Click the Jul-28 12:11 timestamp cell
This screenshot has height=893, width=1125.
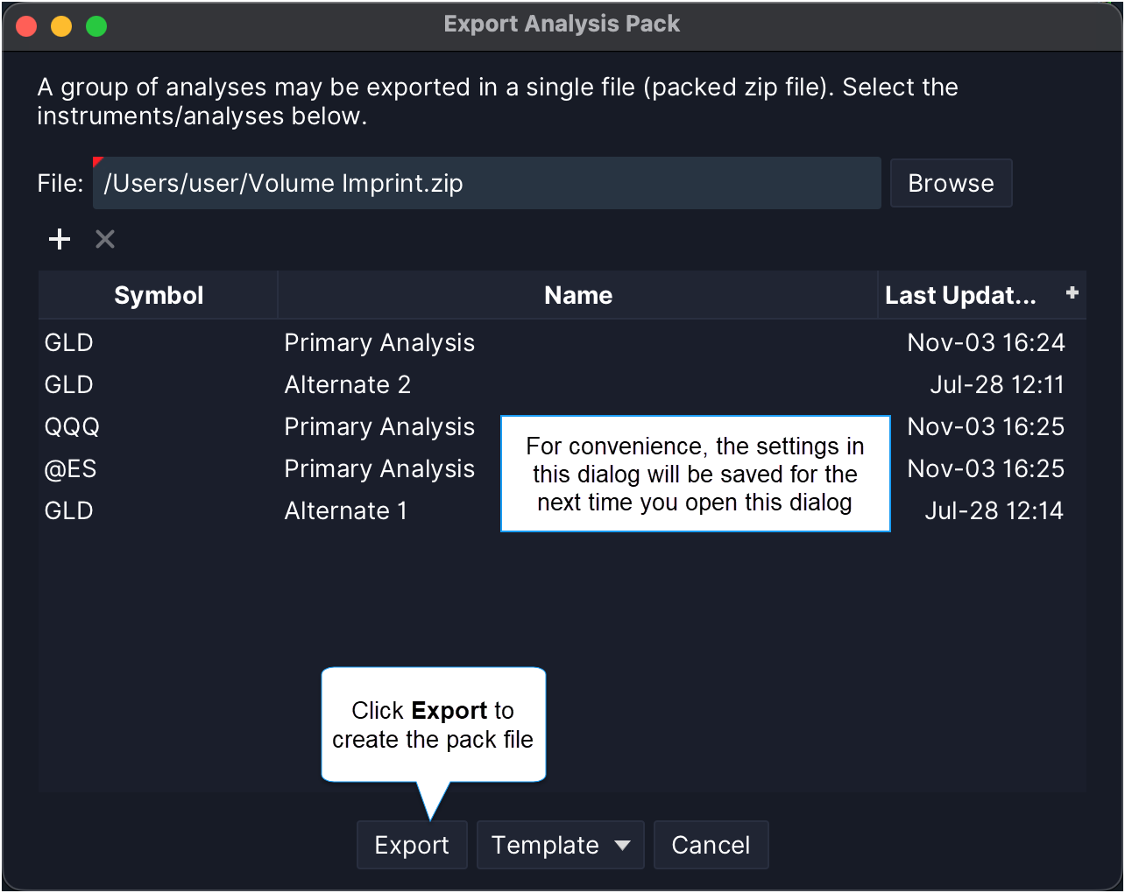click(996, 384)
